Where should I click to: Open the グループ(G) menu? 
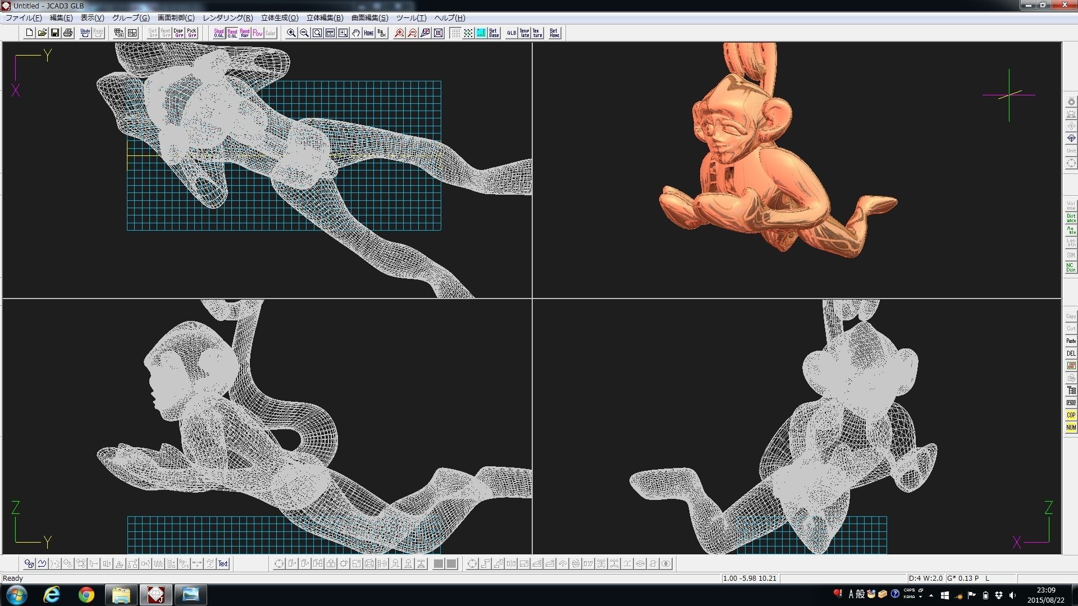[131, 18]
